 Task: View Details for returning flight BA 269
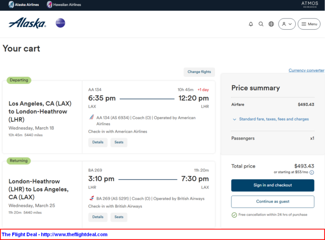(x=97, y=217)
